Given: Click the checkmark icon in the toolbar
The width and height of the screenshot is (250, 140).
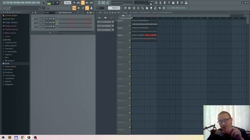Looking at the screenshot, I should tap(83, 8).
